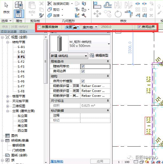This screenshot has height=164, width=163.
Task: Select the Split Element tool
Action: coord(138,4)
